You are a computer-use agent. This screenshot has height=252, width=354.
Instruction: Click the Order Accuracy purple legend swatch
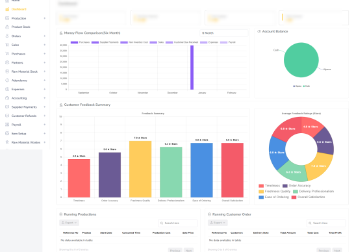click(x=285, y=186)
